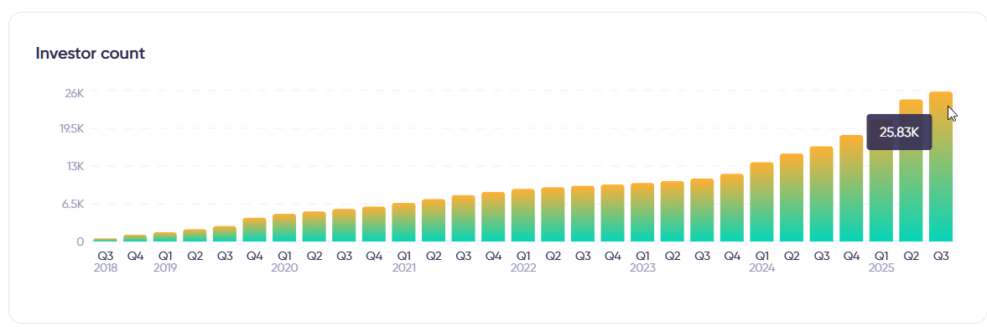Click the Q1 2024 bar
Image resolution: width=987 pixels, height=327 pixels.
761,202
